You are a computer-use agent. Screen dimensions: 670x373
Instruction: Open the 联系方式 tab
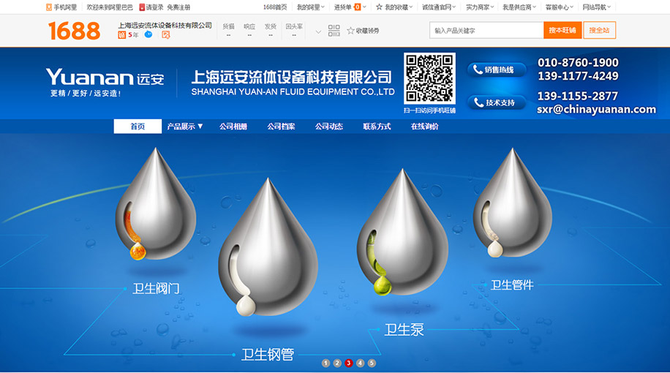click(x=377, y=126)
